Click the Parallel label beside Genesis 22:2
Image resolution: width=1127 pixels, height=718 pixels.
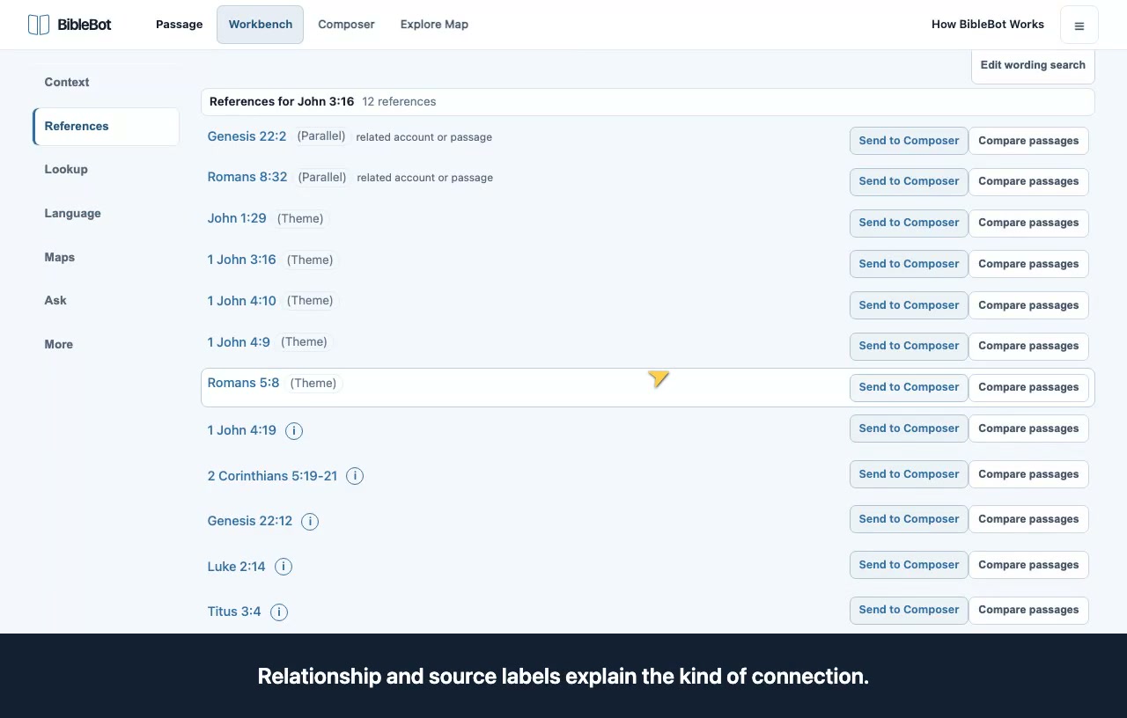(321, 136)
